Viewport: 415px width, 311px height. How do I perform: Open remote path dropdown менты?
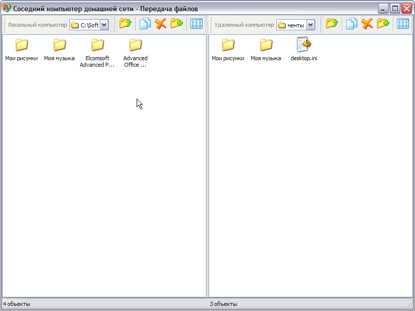[310, 25]
